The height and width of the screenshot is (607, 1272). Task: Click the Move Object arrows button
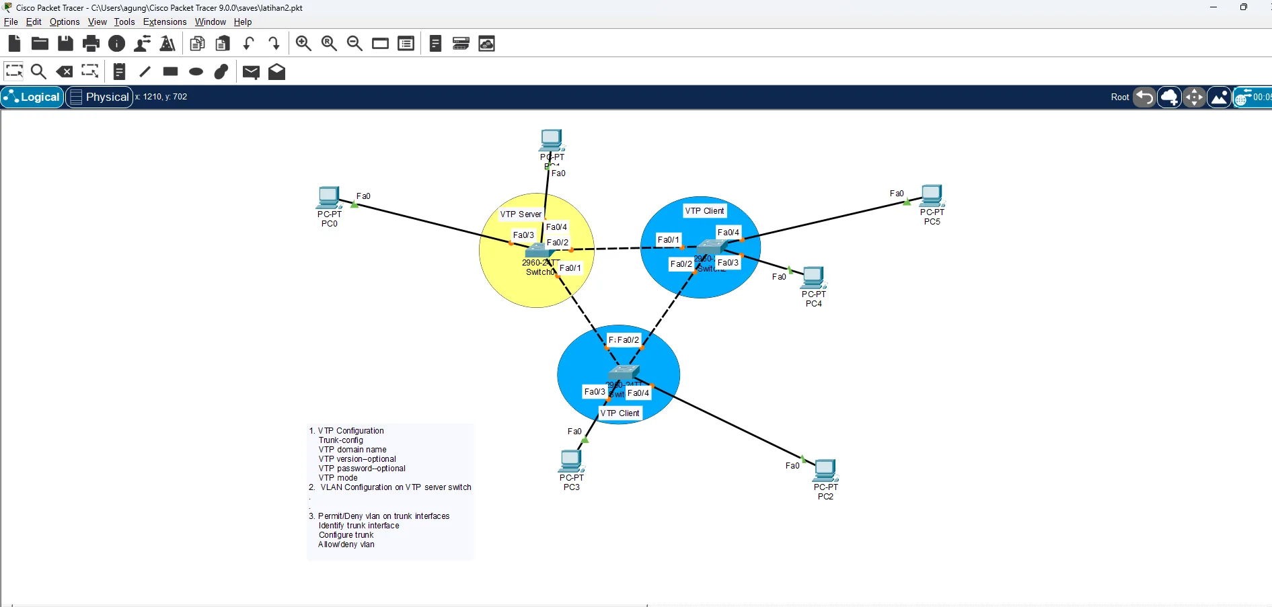(1195, 97)
